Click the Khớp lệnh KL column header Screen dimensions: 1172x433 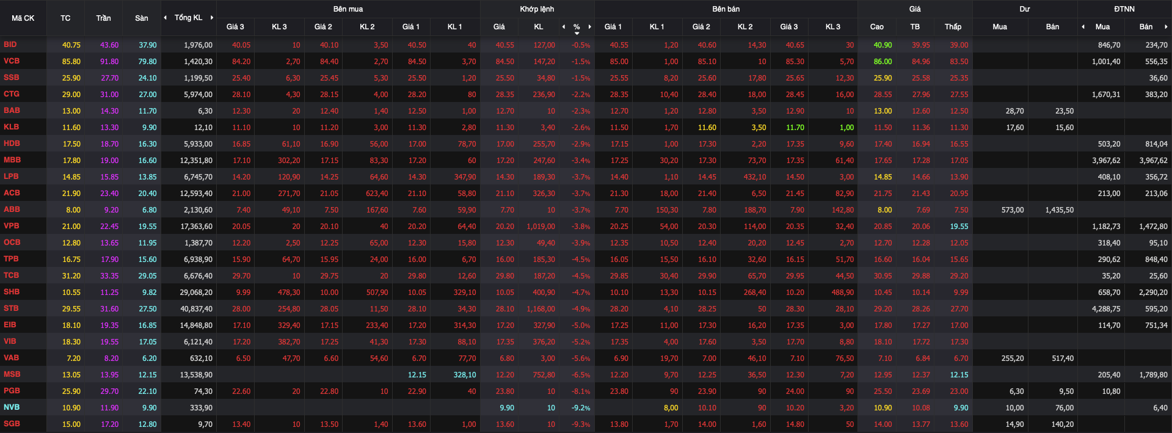tap(539, 27)
